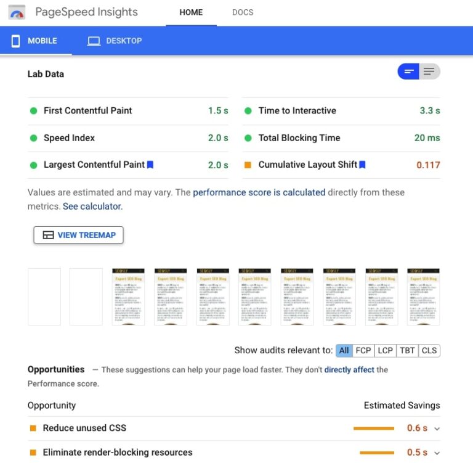Click the '0.6 s' estimated savings value

[417, 428]
